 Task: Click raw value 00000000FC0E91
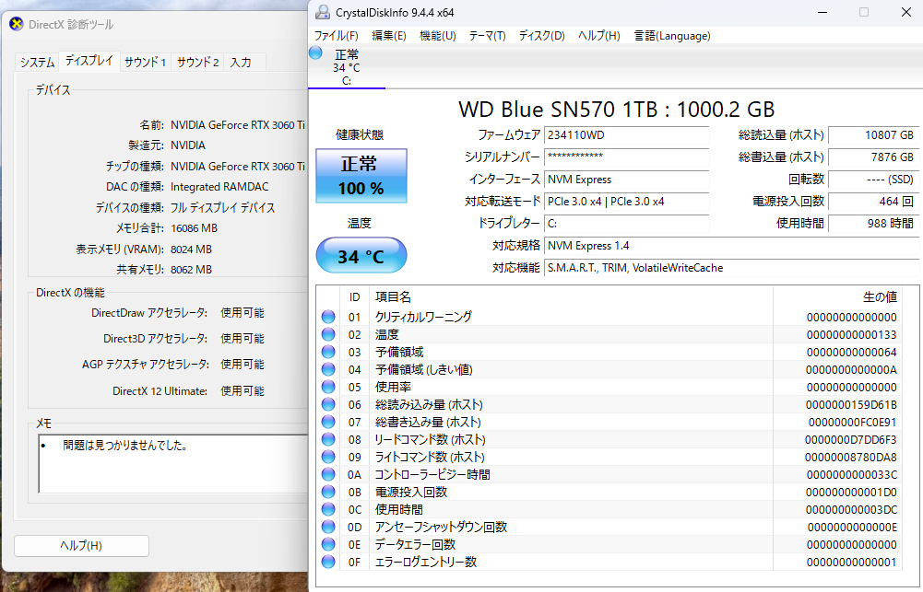click(853, 422)
